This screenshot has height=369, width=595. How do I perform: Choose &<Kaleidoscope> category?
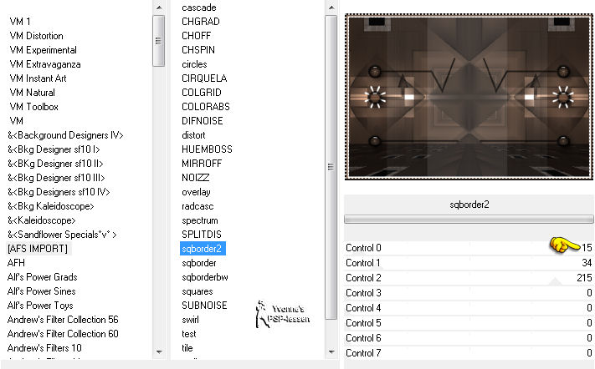coord(41,220)
